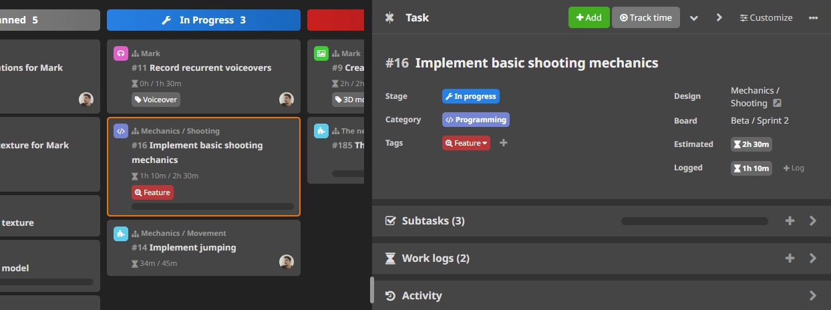
Task: Add a new subtask with plus icon
Action: click(x=790, y=220)
